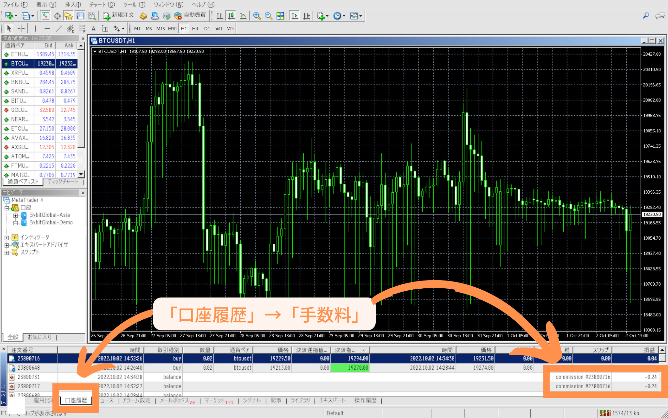
Task: Click the zoom in magnifier icon
Action: (x=257, y=16)
